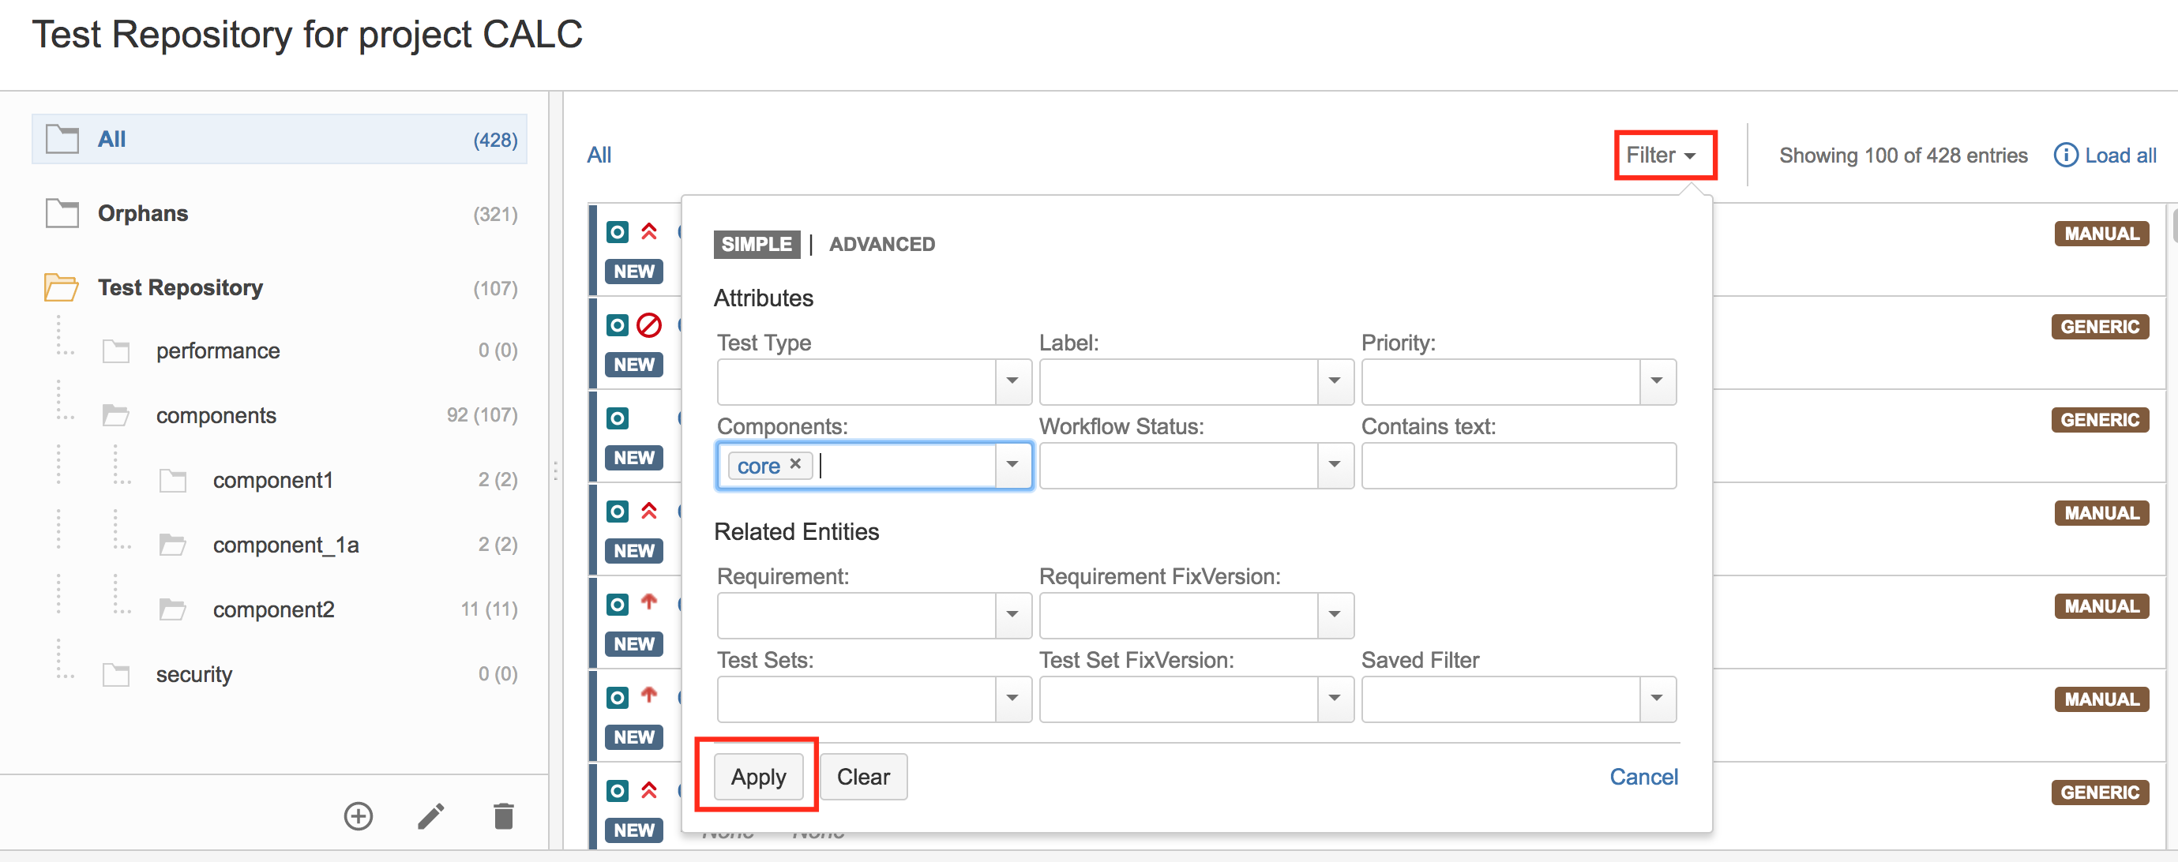The height and width of the screenshot is (862, 2178).
Task: Click the performance folder icon
Action: click(x=116, y=350)
